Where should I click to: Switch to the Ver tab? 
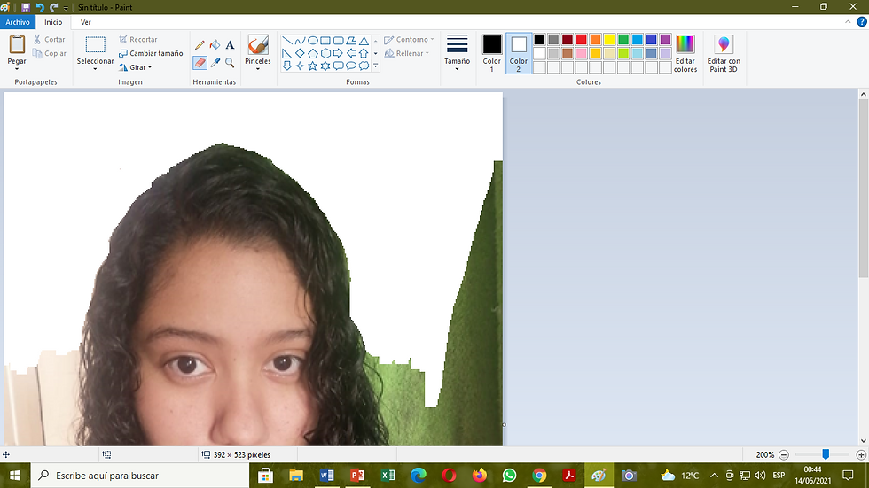pos(85,22)
